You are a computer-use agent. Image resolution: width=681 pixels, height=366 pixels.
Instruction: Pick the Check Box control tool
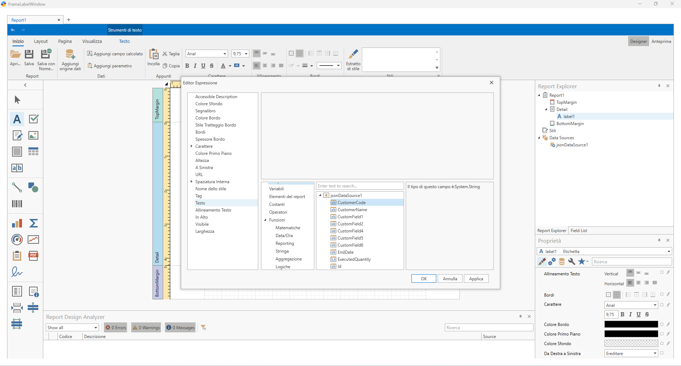(x=33, y=119)
